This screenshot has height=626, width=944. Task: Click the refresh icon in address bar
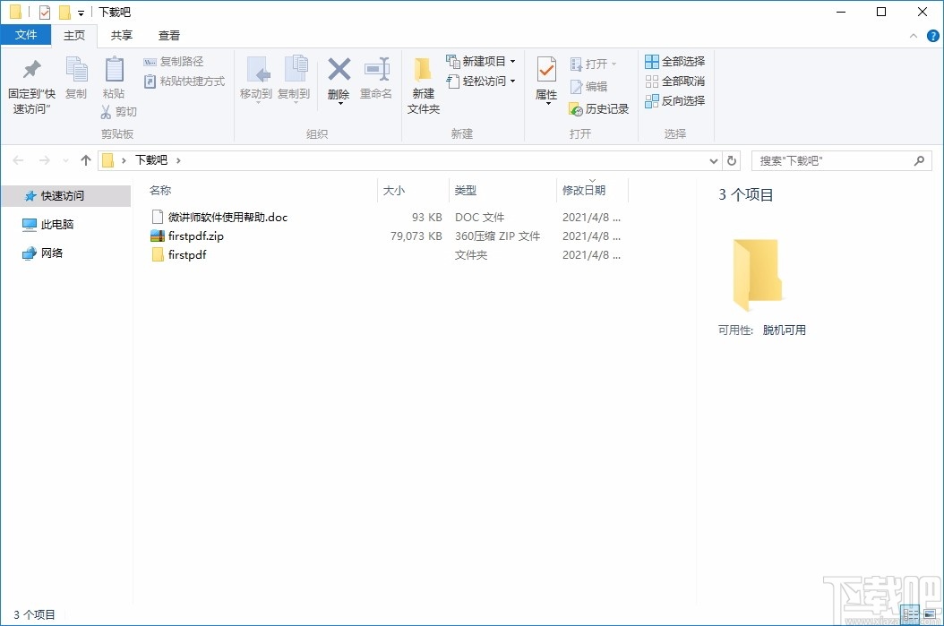[x=732, y=159]
